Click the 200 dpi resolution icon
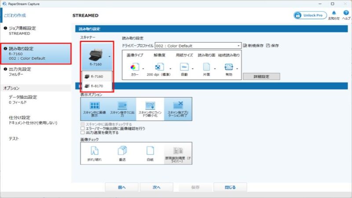Image resolution: width=352 pixels, height=198 pixels. pos(159,67)
